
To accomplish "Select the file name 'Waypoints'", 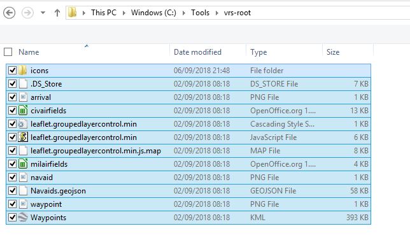I will click(48, 218).
